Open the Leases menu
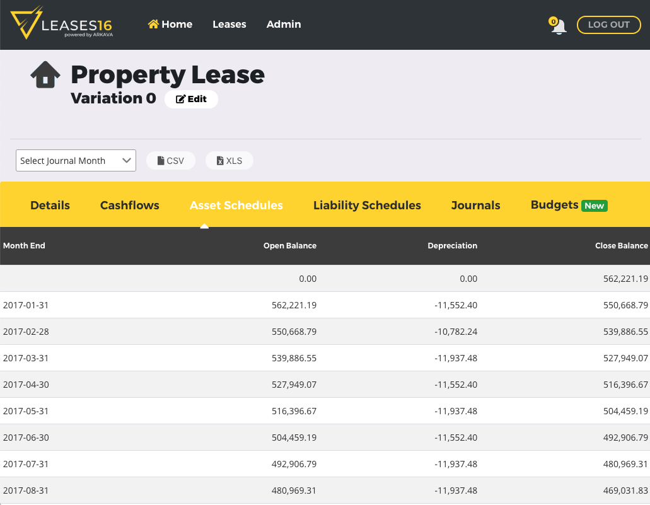Viewport: 650px width, 505px height. (x=229, y=24)
